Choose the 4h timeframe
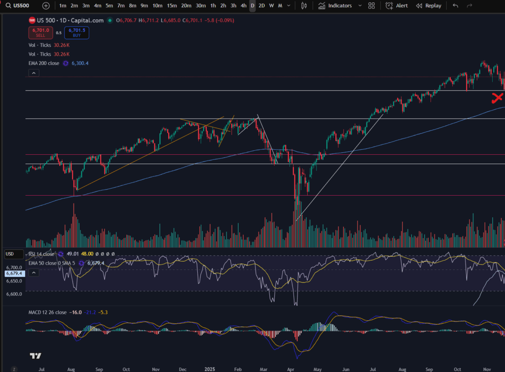Image resolution: width=505 pixels, height=372 pixels. (244, 5)
